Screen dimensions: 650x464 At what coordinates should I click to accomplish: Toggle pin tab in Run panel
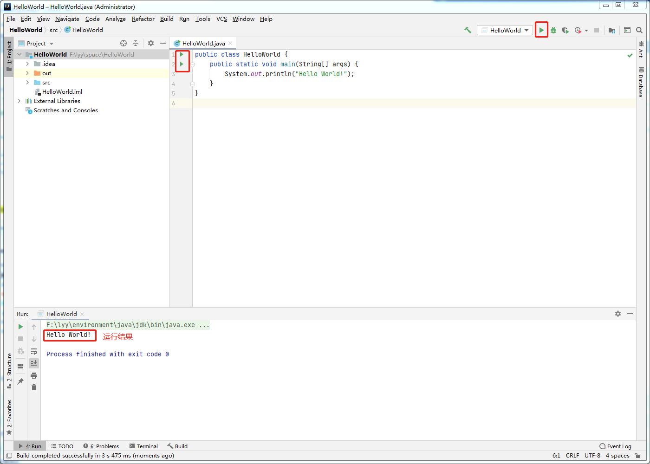click(x=20, y=381)
